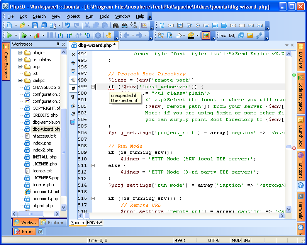Expand the tmp folder
307x245 pixels.
tap(20, 66)
